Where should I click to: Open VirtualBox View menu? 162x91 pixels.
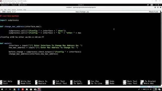tap(10, 3)
